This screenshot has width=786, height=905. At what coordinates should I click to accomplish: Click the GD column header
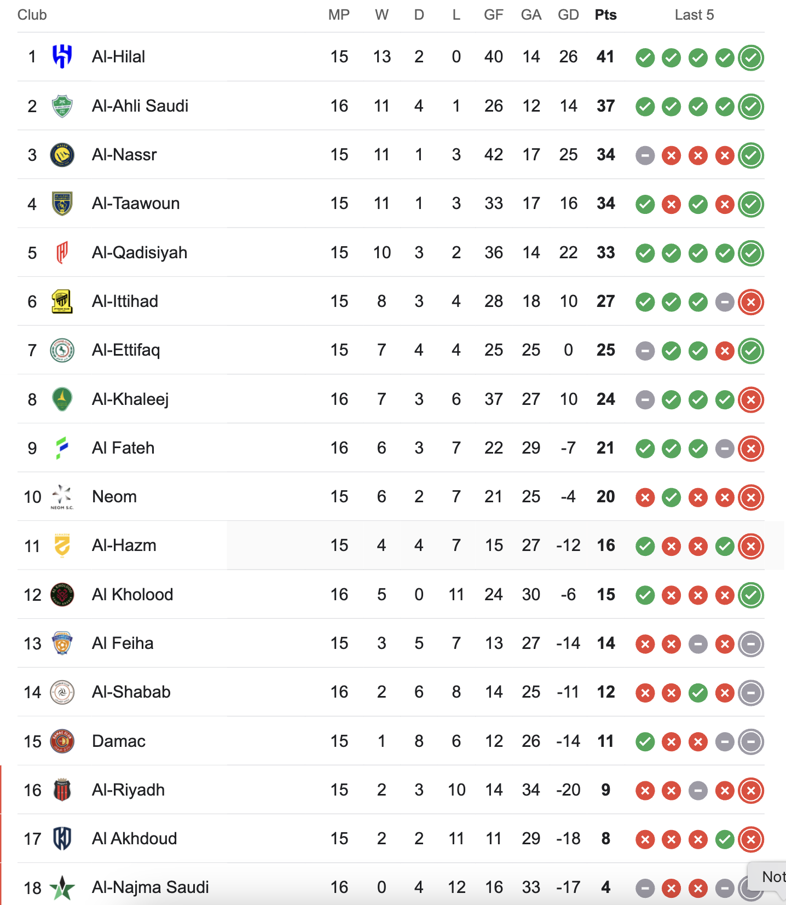(568, 15)
